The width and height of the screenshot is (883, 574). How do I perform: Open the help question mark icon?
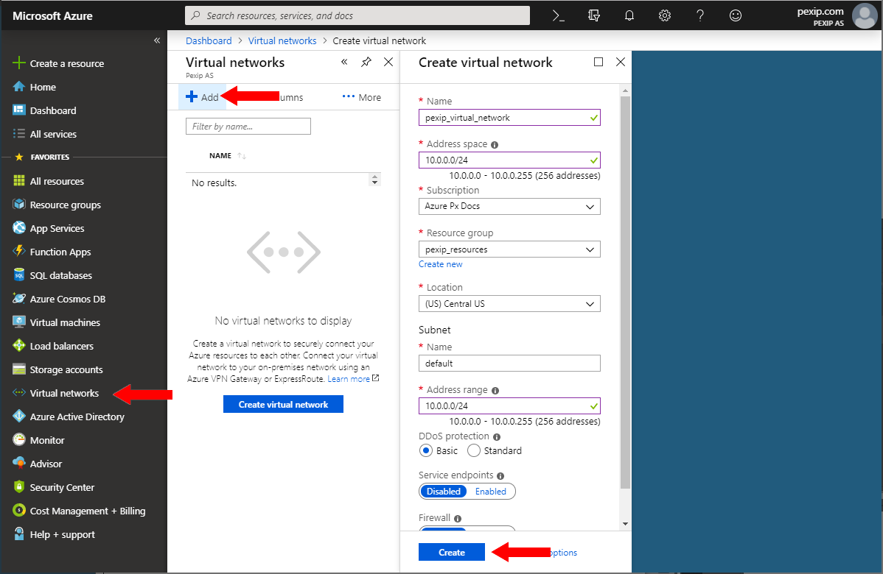(699, 15)
